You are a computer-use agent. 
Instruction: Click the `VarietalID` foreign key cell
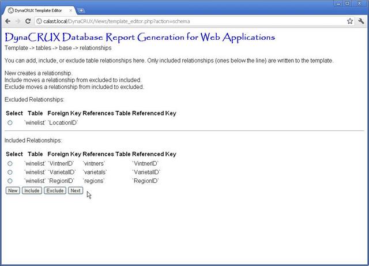pos(62,172)
